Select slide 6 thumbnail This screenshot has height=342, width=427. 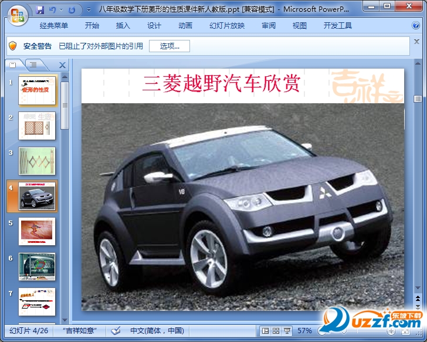pyautogui.click(x=37, y=266)
